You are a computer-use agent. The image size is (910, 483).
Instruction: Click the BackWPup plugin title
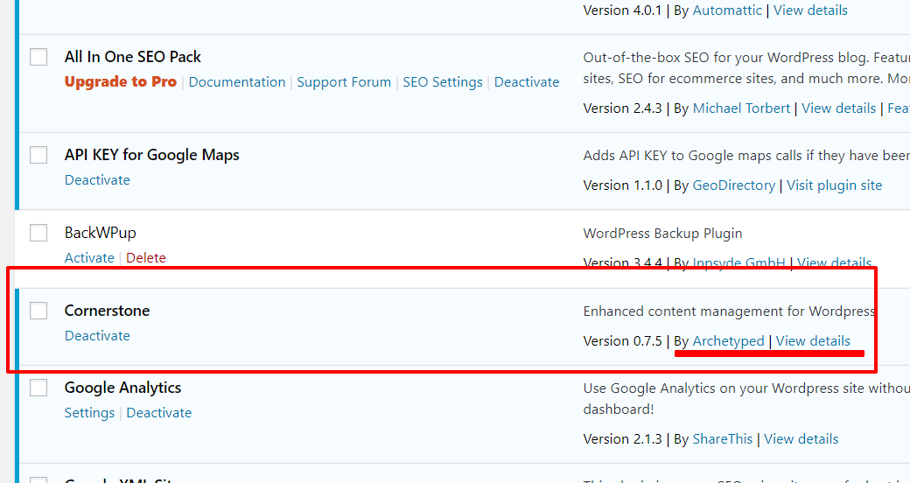[x=101, y=233]
